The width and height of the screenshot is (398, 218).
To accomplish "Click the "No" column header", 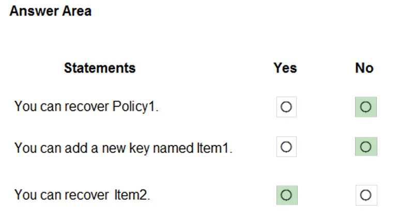I will coord(364,68).
